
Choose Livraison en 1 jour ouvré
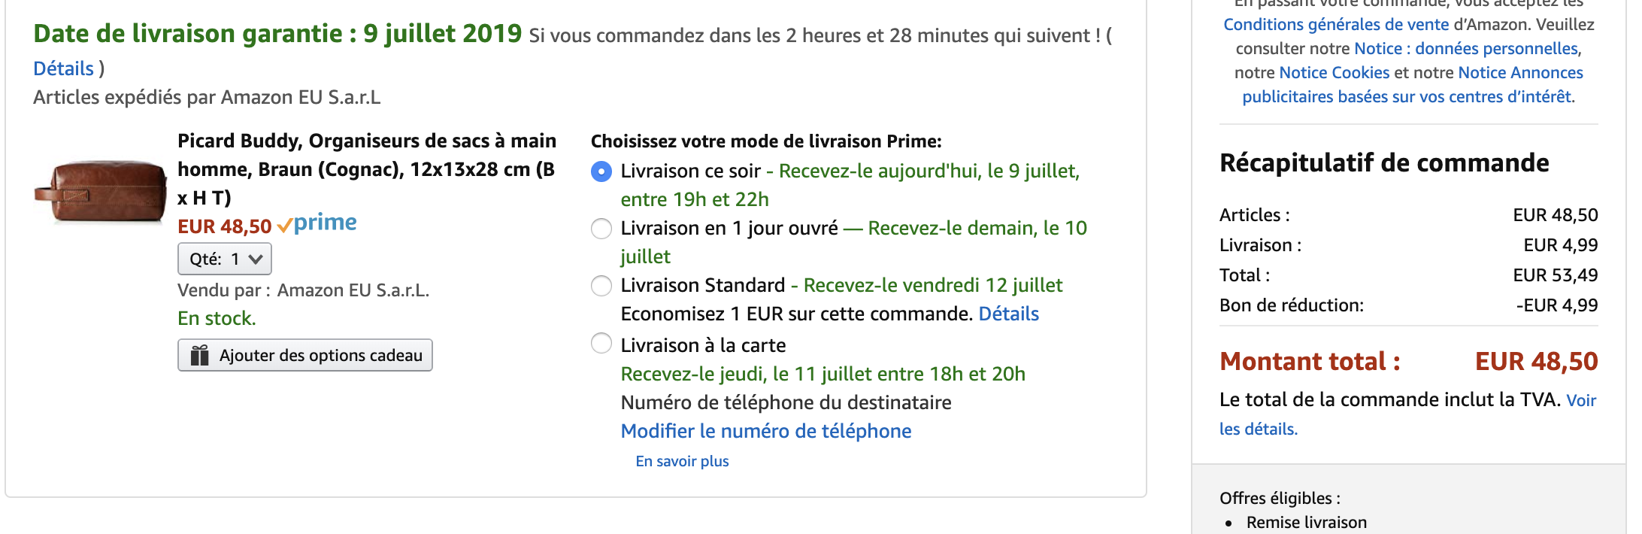pos(601,229)
